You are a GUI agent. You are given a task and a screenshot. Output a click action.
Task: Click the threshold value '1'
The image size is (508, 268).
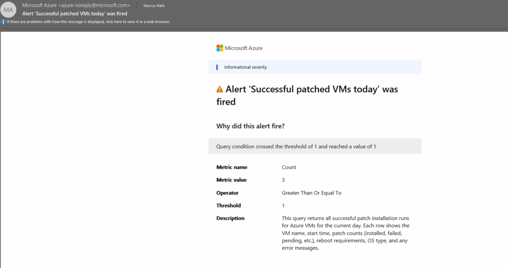tap(283, 205)
